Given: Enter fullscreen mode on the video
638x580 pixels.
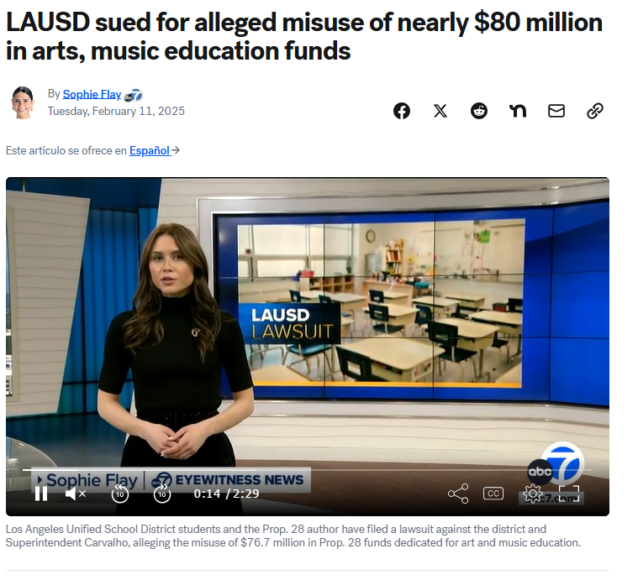Looking at the screenshot, I should 569,494.
